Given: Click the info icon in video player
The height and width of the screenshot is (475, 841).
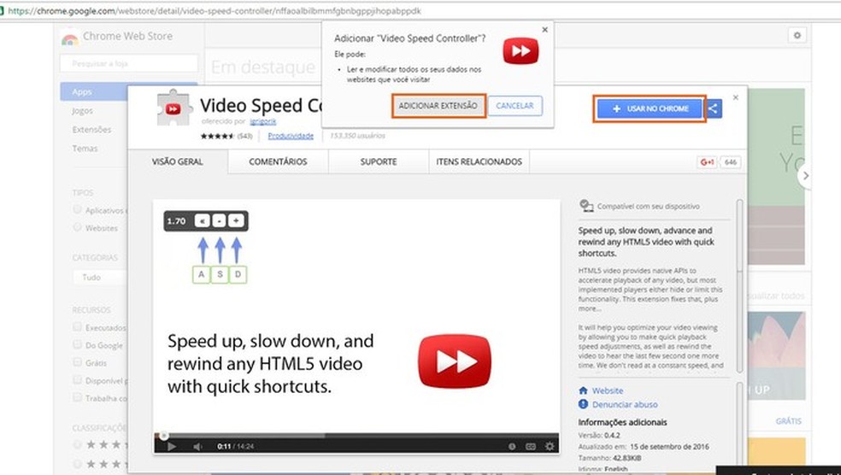Looking at the screenshot, I should click(512, 446).
